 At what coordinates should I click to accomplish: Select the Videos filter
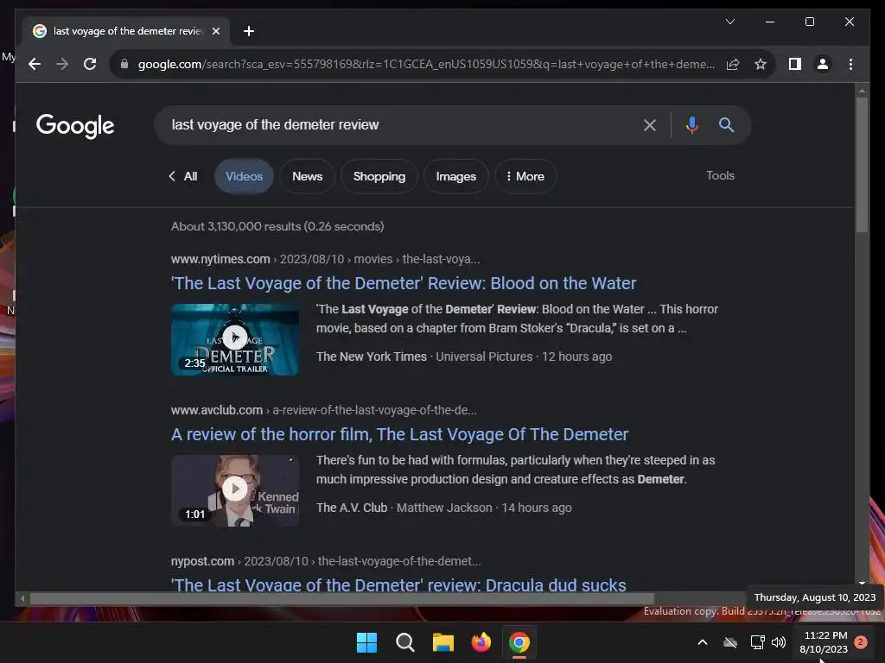[244, 176]
